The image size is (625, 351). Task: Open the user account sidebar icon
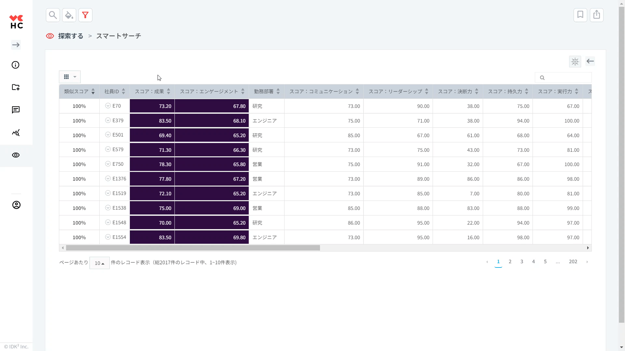(16, 205)
